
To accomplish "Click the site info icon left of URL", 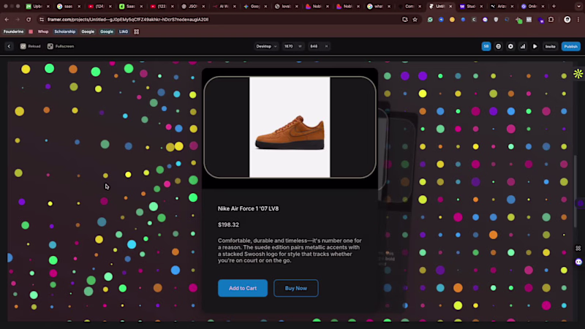I will click(x=42, y=20).
